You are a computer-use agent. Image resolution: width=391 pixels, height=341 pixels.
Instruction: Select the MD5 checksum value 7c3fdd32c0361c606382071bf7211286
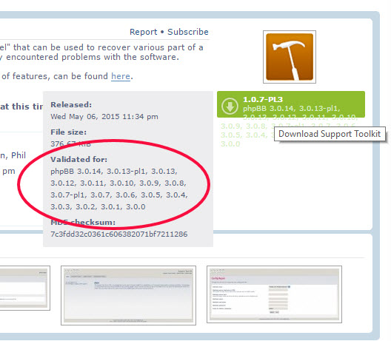[x=119, y=234]
